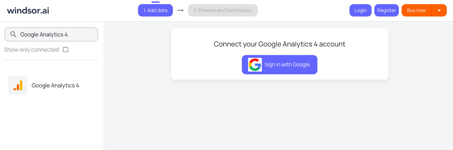The width and height of the screenshot is (453, 150).
Task: Sign in with Google
Action: tap(279, 65)
